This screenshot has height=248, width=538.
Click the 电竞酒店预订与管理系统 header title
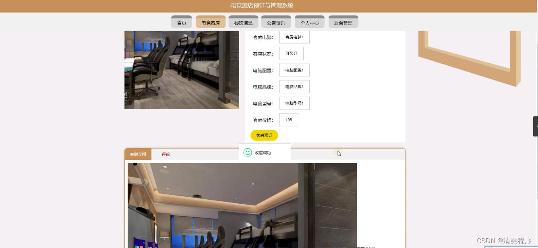pyautogui.click(x=262, y=6)
